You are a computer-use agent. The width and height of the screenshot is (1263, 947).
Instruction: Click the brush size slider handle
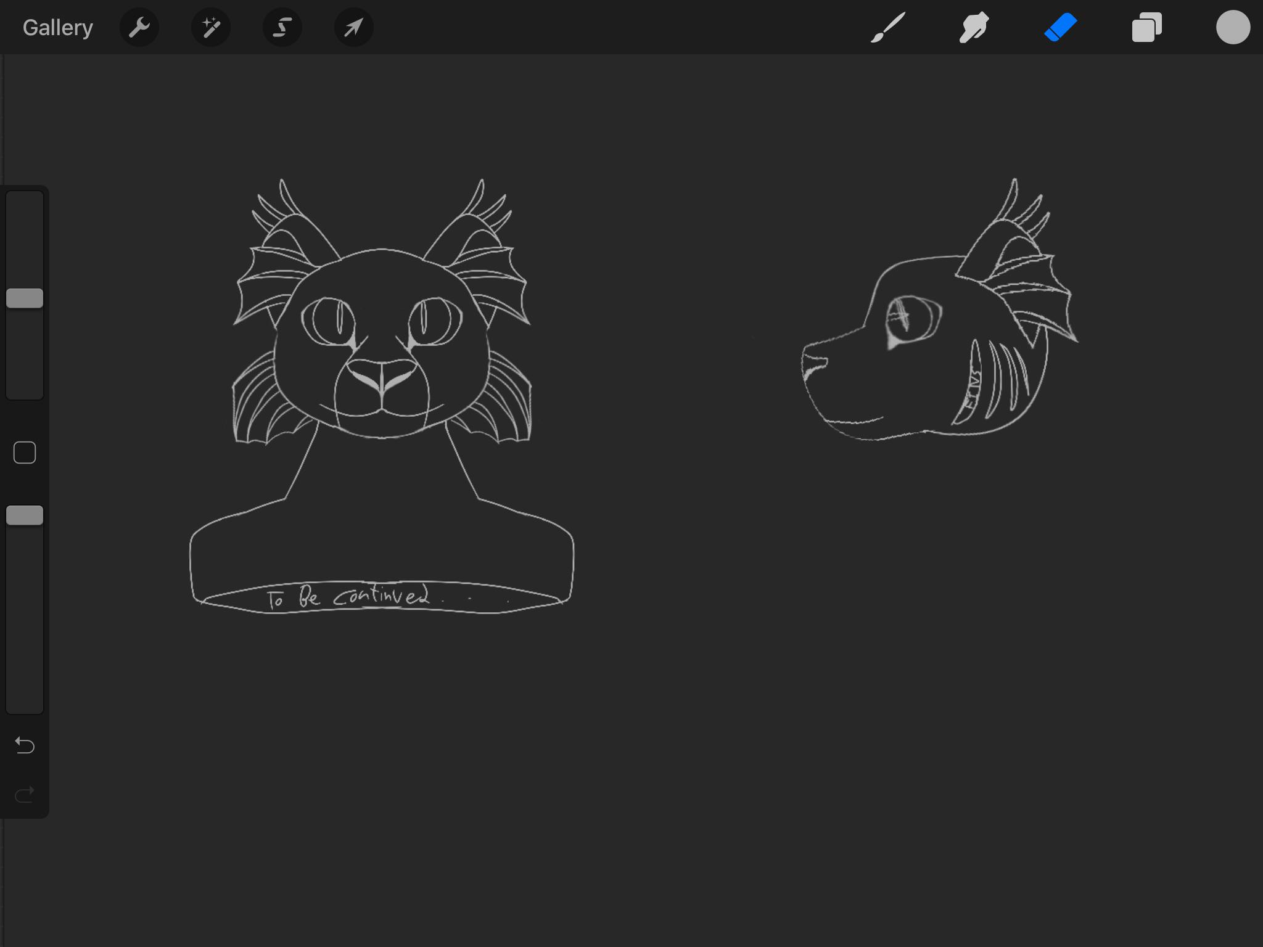coord(25,298)
